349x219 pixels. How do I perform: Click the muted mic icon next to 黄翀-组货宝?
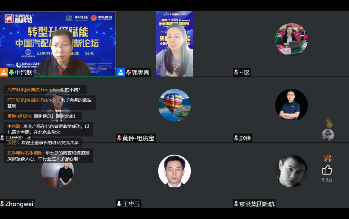(x=119, y=138)
